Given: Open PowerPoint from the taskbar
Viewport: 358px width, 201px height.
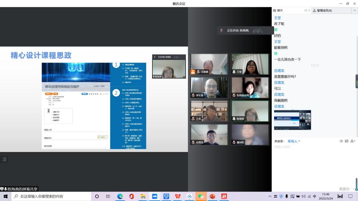Looking at the screenshot, I should [212, 196].
